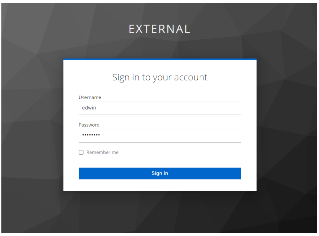The width and height of the screenshot is (319, 236).
Task: Click the "Sign in to your account" heading
Action: [160, 77]
